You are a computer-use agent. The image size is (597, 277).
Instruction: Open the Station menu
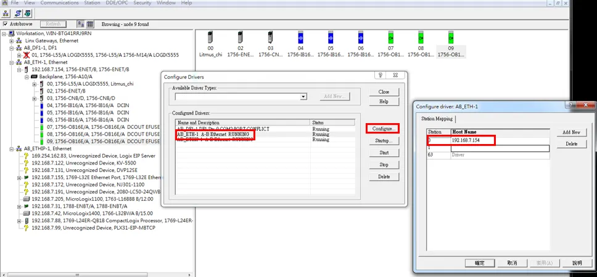[x=92, y=2]
